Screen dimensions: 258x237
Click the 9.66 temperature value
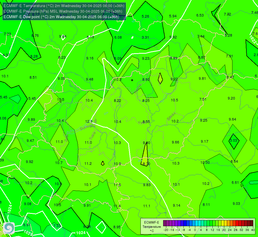click(176, 142)
